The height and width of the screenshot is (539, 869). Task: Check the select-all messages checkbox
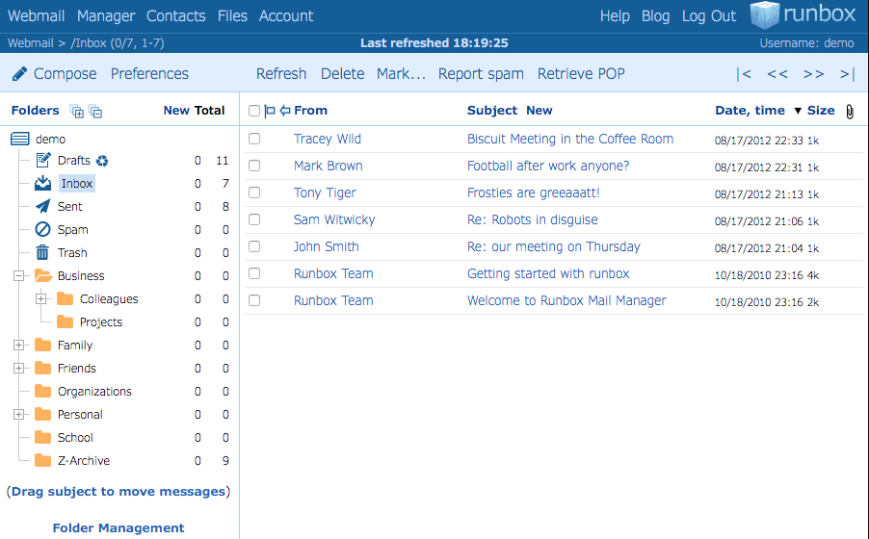(x=254, y=111)
